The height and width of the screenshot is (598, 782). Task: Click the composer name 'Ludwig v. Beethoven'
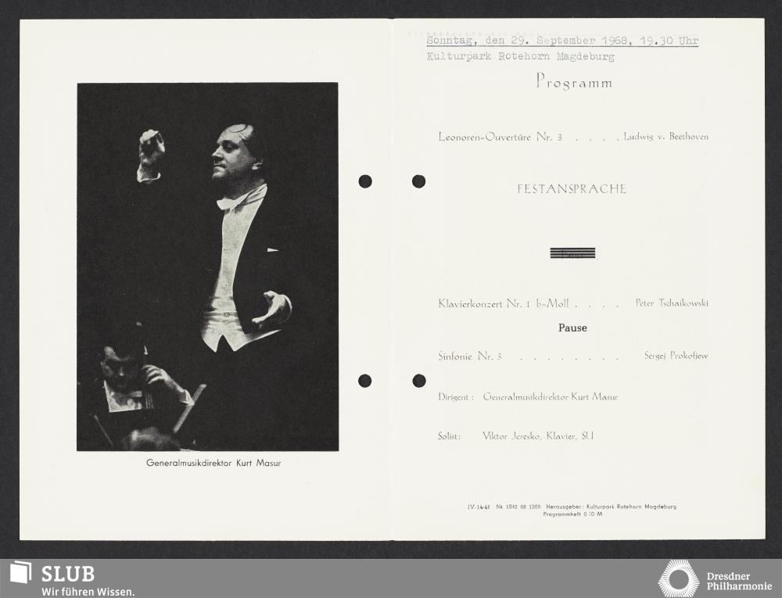[665, 137]
